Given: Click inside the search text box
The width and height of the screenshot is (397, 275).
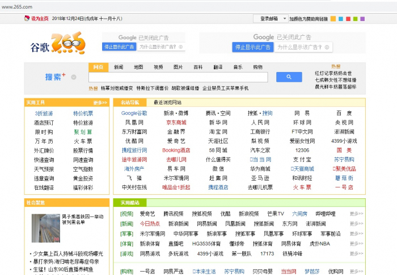Looking at the screenshot, I should point(178,77).
